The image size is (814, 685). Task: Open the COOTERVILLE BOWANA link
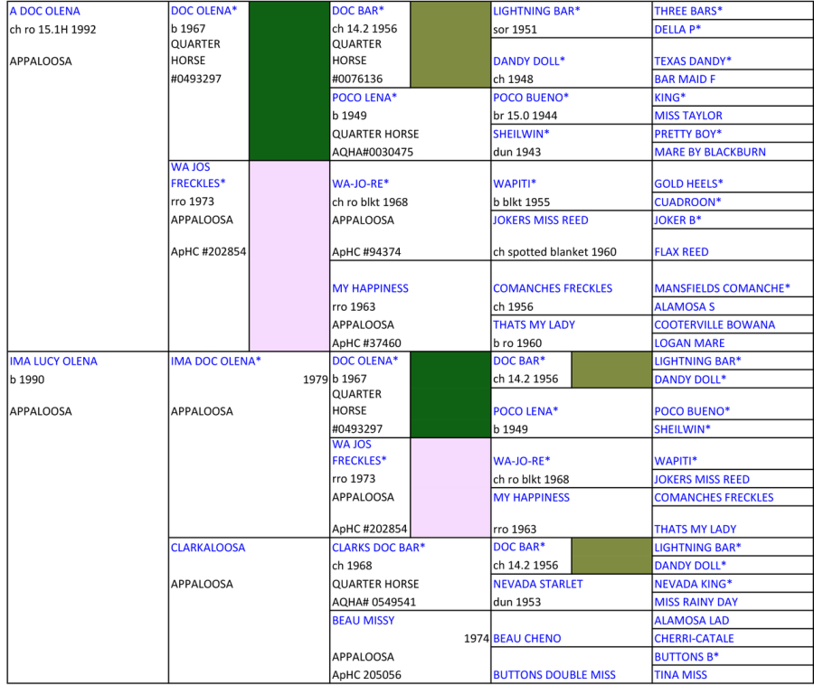(x=715, y=324)
